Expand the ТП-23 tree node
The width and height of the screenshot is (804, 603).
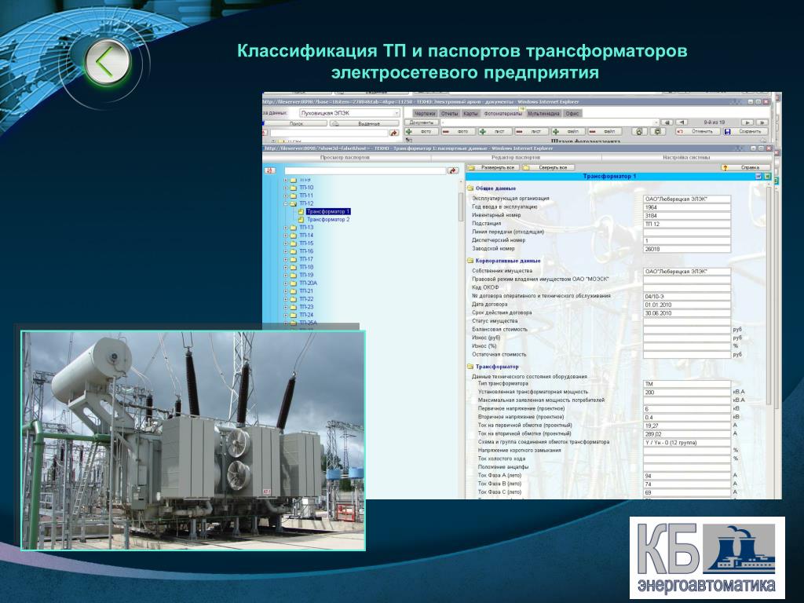pyautogui.click(x=286, y=307)
